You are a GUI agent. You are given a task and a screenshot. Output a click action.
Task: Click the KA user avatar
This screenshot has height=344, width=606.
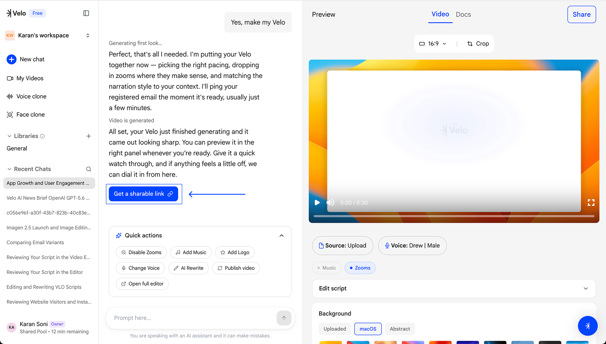coord(12,328)
